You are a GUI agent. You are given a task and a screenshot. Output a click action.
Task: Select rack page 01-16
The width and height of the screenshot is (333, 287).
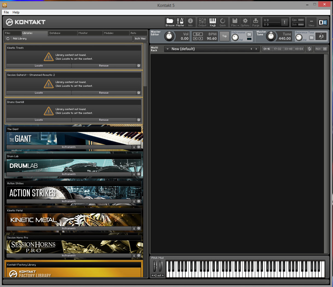(x=267, y=49)
